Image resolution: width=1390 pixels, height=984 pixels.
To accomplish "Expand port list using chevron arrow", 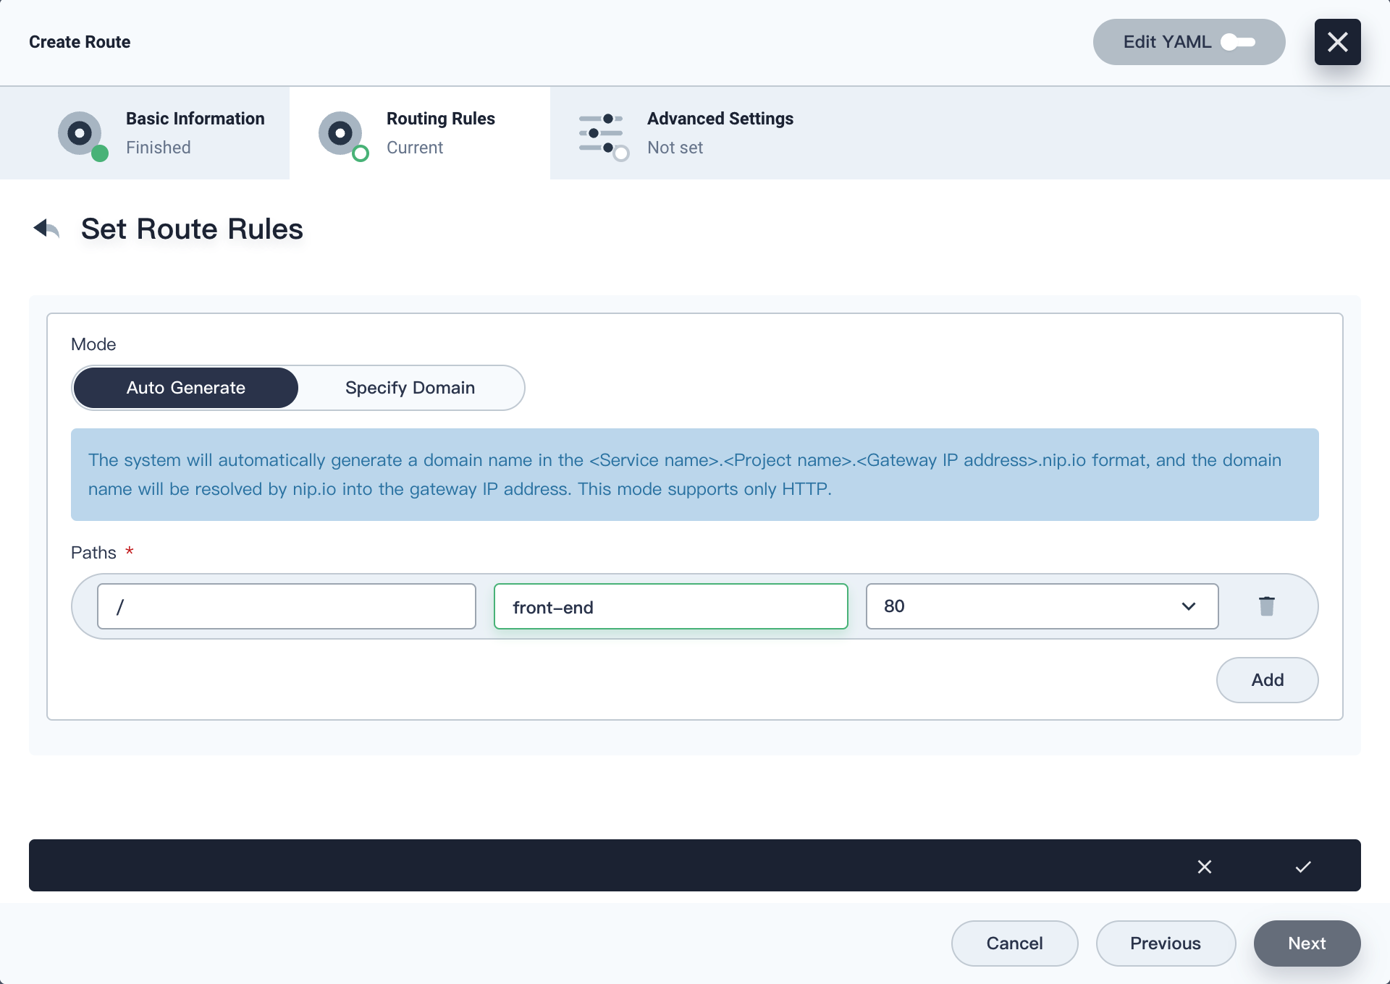I will [1188, 606].
